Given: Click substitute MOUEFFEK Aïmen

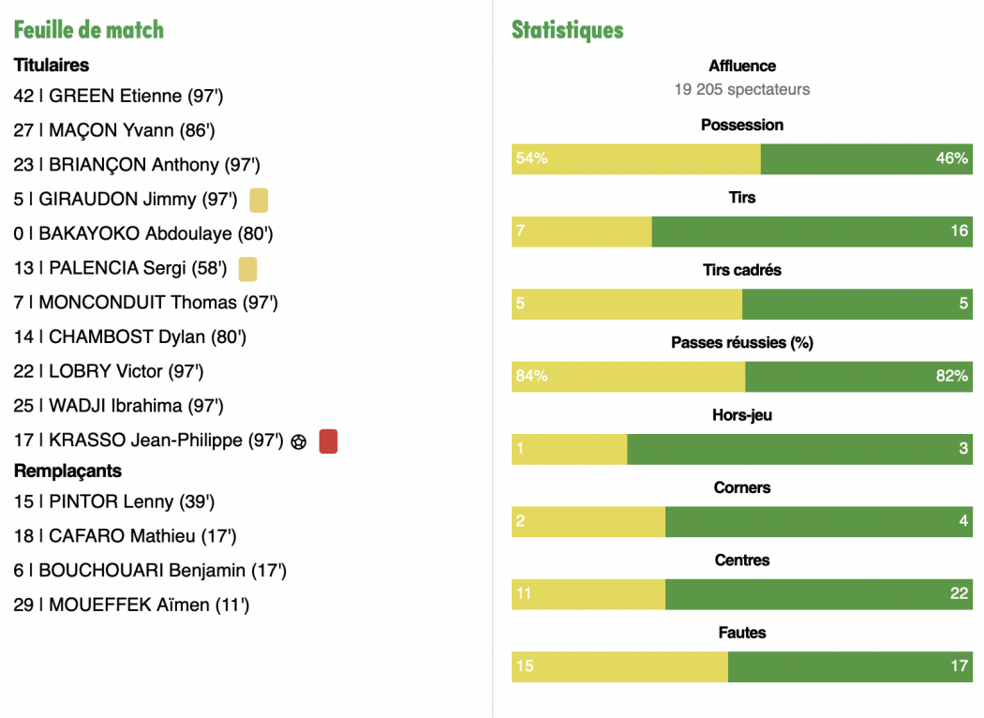Looking at the screenshot, I should [x=131, y=606].
